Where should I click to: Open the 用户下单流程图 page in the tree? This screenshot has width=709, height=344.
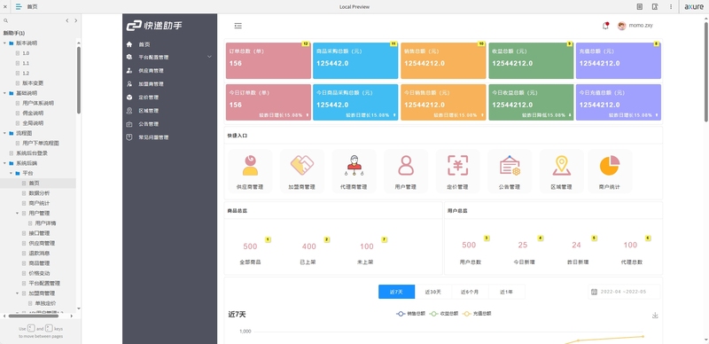[x=41, y=143]
